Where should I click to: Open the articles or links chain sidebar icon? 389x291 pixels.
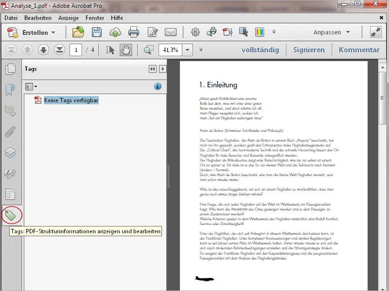tap(10, 111)
